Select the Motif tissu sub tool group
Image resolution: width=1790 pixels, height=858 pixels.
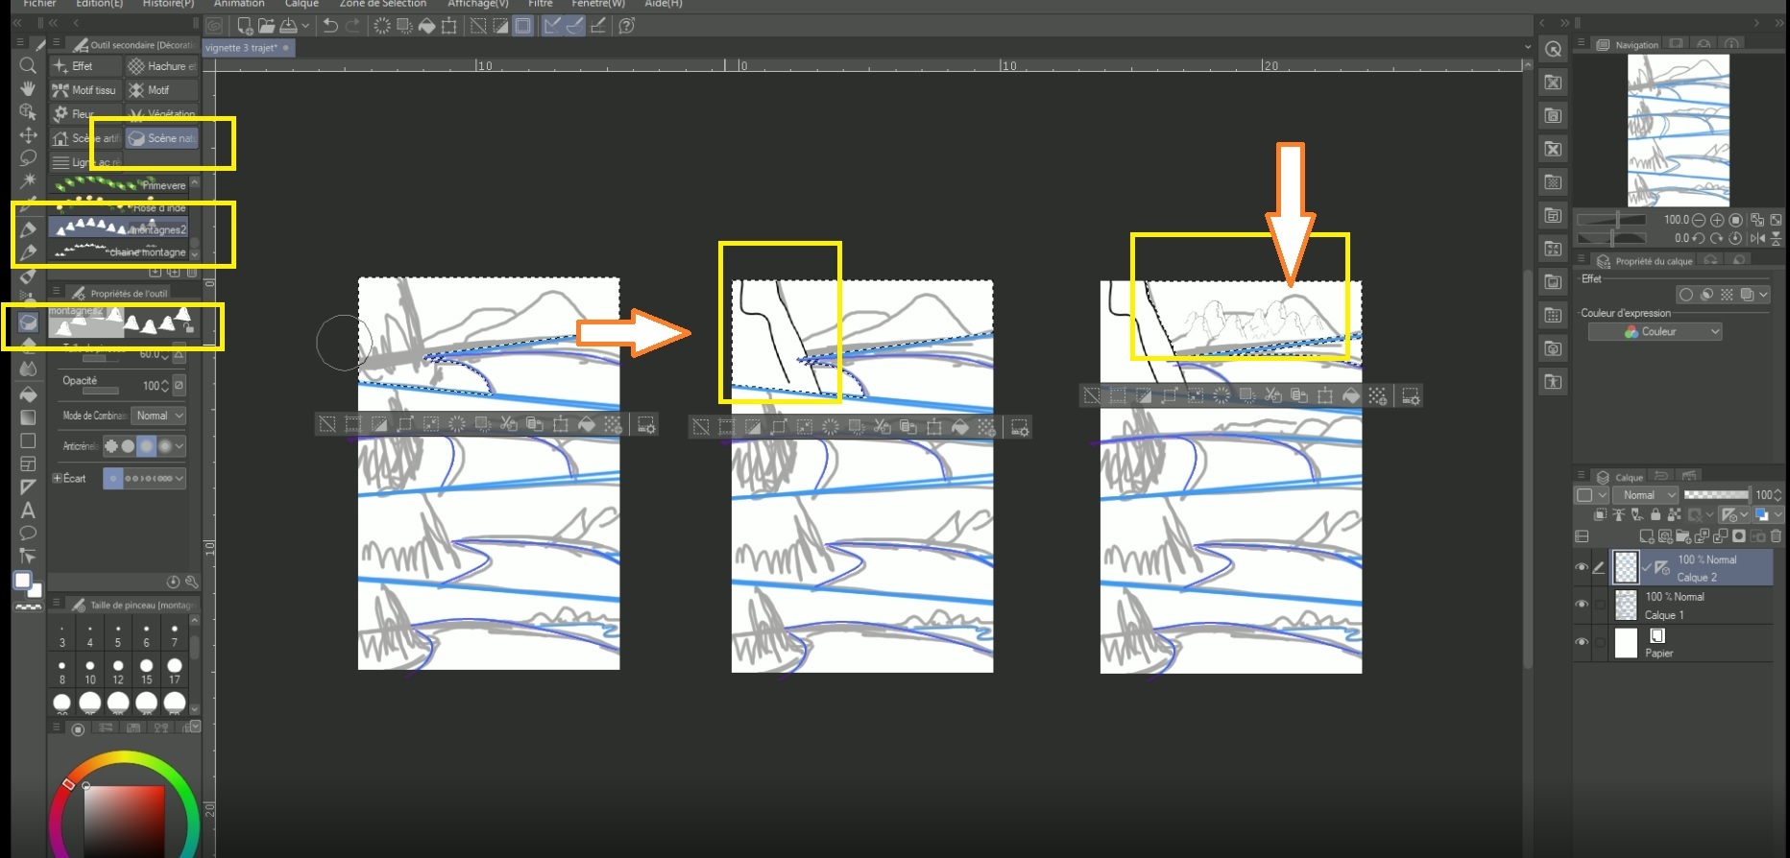[85, 90]
